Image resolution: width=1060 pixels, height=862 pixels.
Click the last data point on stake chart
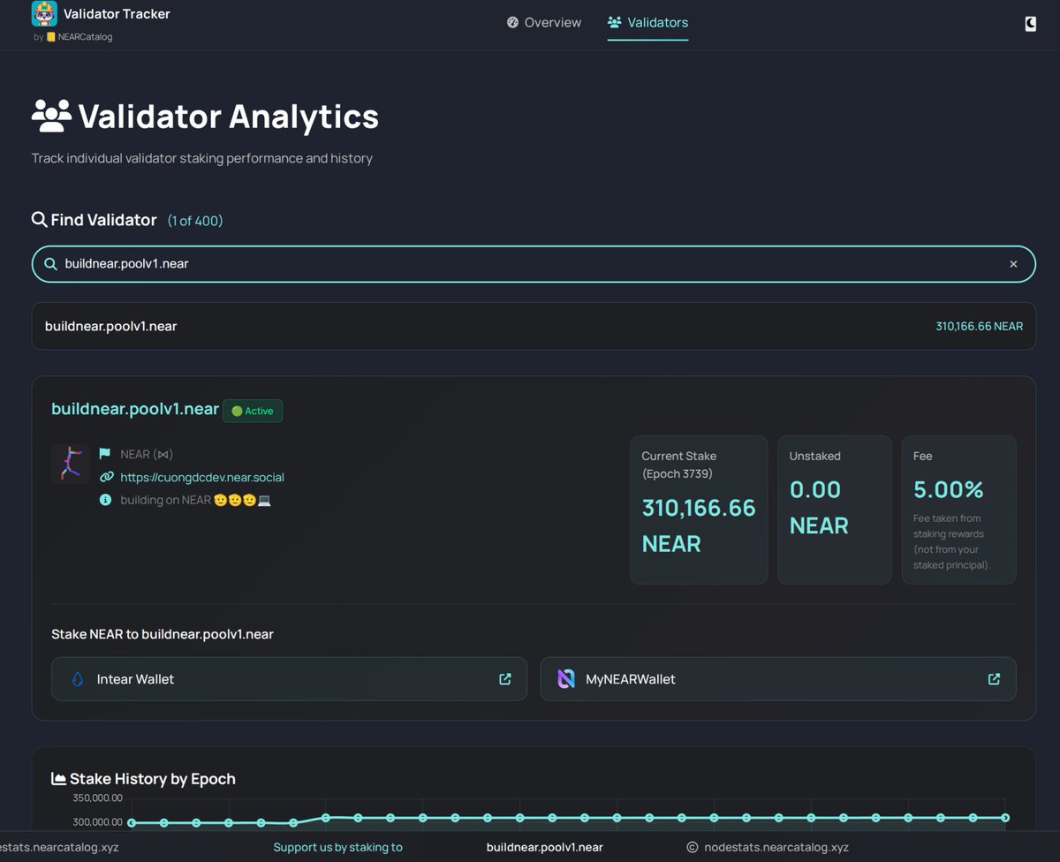tap(1005, 818)
